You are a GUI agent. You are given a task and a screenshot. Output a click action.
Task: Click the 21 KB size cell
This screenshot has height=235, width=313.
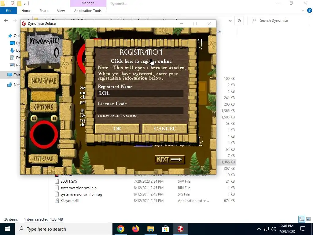click(230, 181)
